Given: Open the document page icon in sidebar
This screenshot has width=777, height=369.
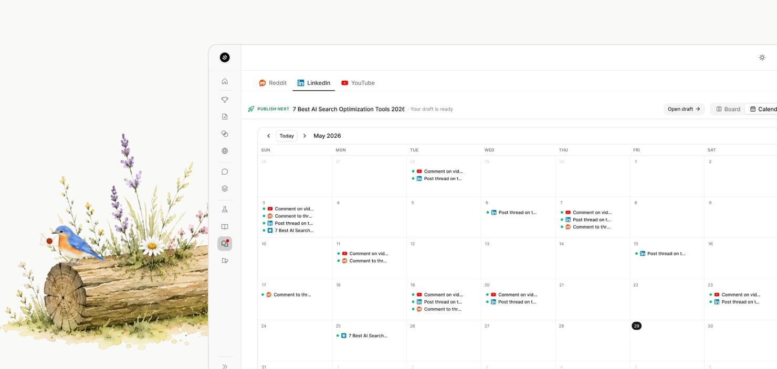Looking at the screenshot, I should tap(225, 117).
